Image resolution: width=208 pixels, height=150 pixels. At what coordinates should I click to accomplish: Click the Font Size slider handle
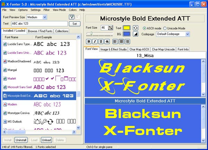click(91, 33)
